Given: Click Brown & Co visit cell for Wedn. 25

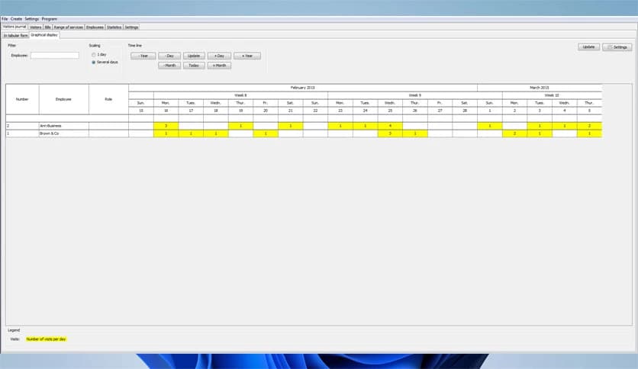Looking at the screenshot, I should pos(390,133).
